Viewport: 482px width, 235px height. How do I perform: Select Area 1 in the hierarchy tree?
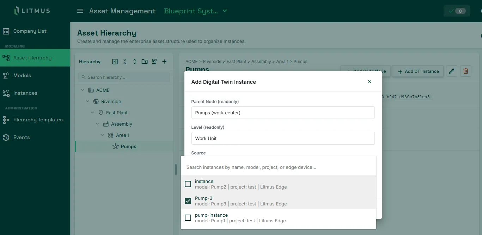[x=123, y=135]
